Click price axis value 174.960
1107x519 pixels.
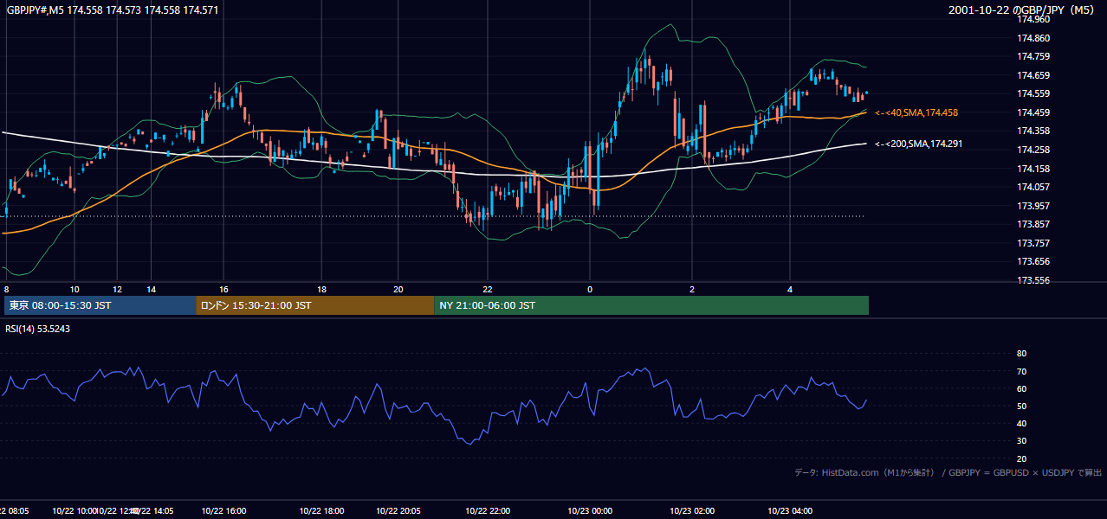pyautogui.click(x=1033, y=20)
